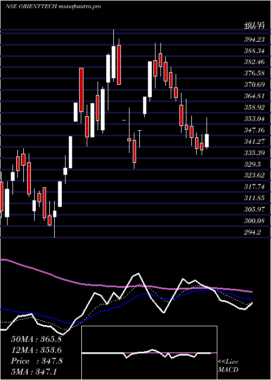Select the 5MA : 347.1 readout
The height and width of the screenshot is (380, 271).
point(34,372)
